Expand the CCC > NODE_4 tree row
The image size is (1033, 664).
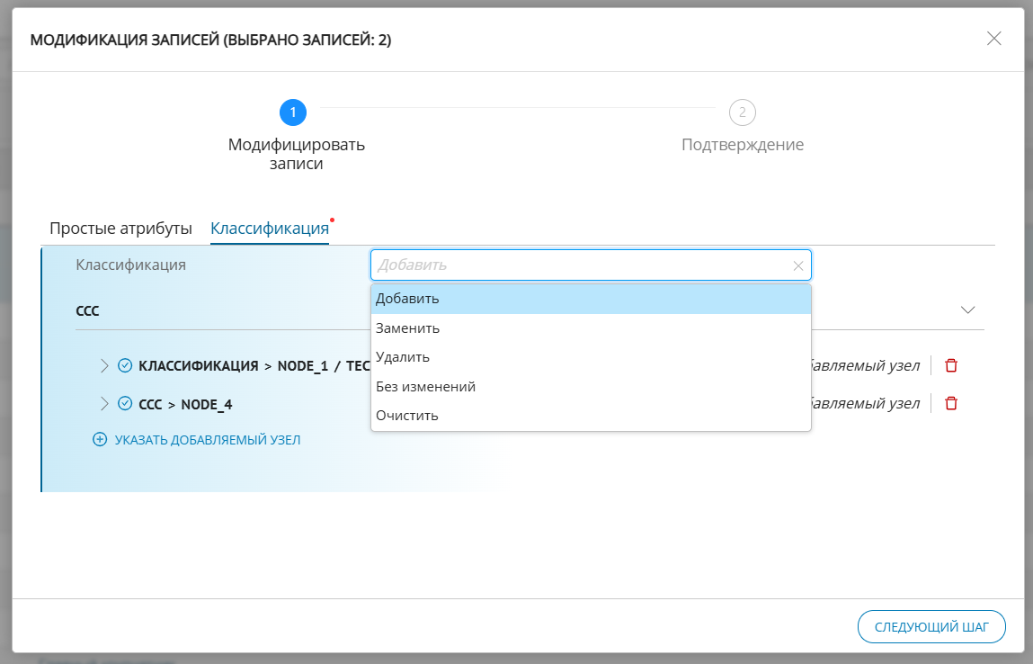[x=104, y=404]
